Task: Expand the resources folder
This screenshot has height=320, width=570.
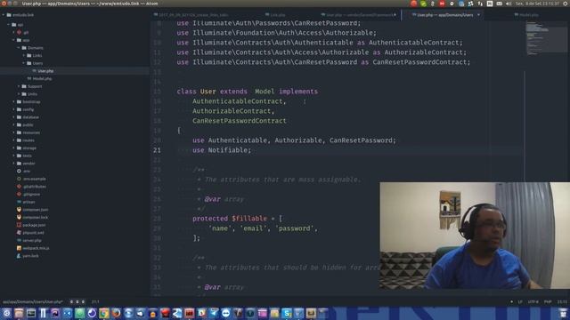Action: (14, 132)
